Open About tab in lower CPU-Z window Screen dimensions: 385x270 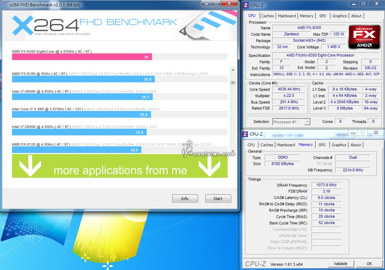356,145
